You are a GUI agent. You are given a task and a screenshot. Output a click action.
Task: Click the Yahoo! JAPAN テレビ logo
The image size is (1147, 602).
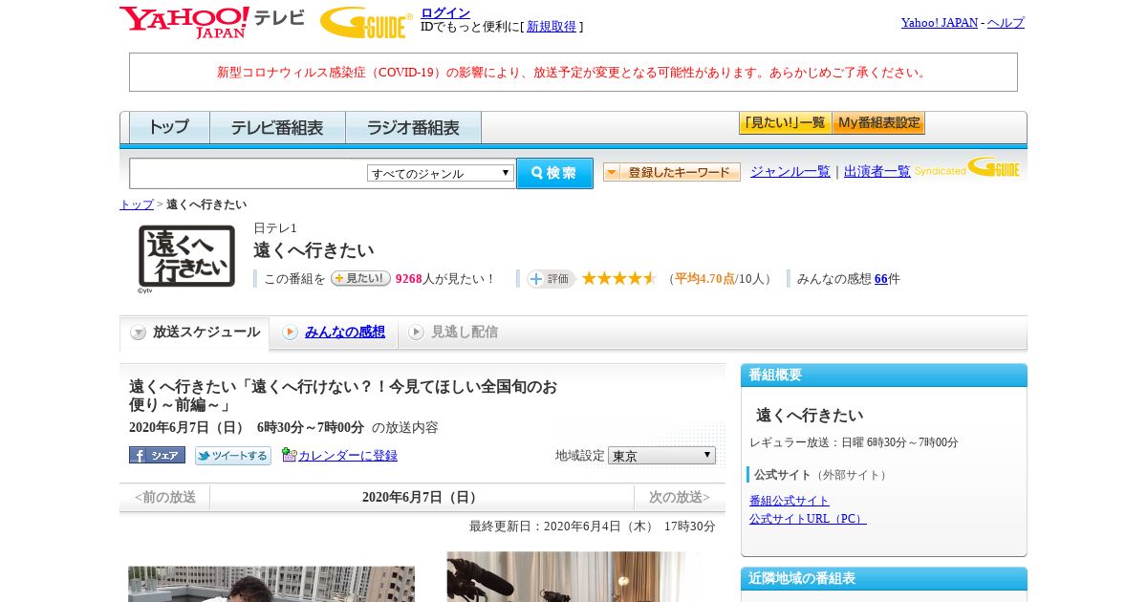tap(212, 22)
